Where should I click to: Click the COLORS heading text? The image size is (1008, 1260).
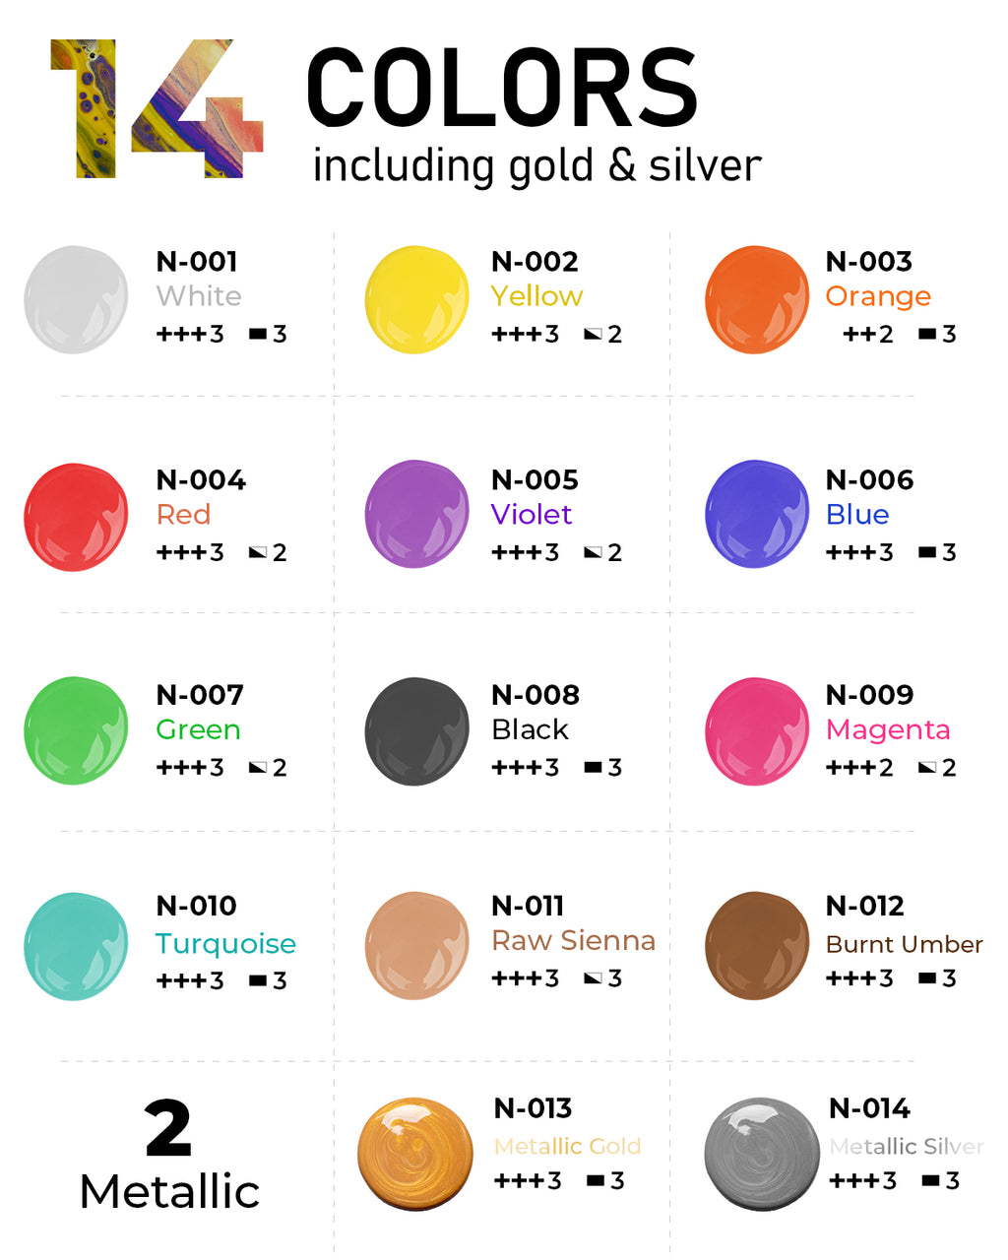coord(502,89)
